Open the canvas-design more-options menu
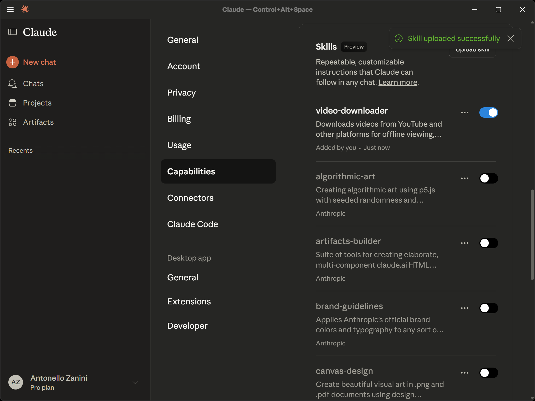This screenshot has height=401, width=535. coord(465,373)
